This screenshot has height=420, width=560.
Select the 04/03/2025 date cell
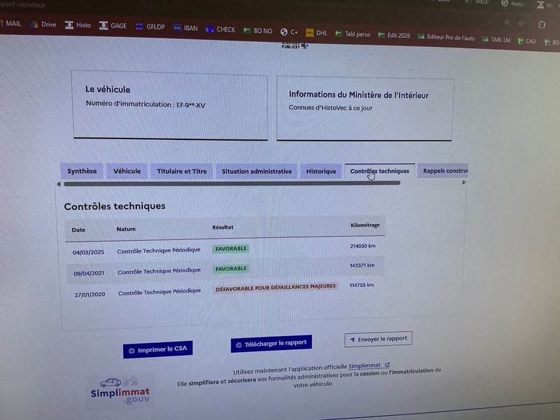click(x=88, y=252)
